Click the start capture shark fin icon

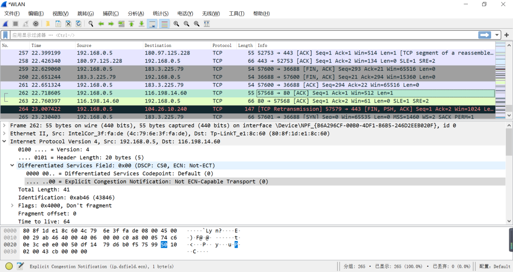tap(6, 24)
